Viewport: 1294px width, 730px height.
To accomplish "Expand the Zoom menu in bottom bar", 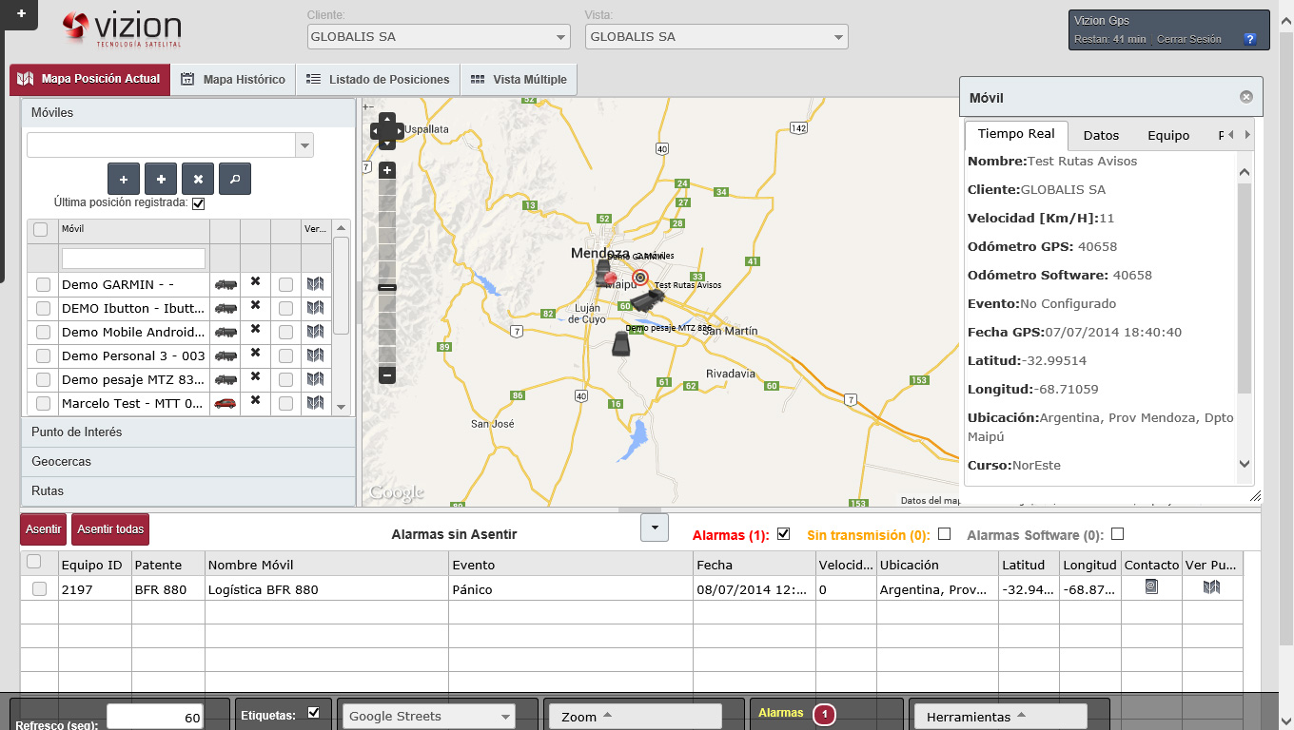I will 635,717.
